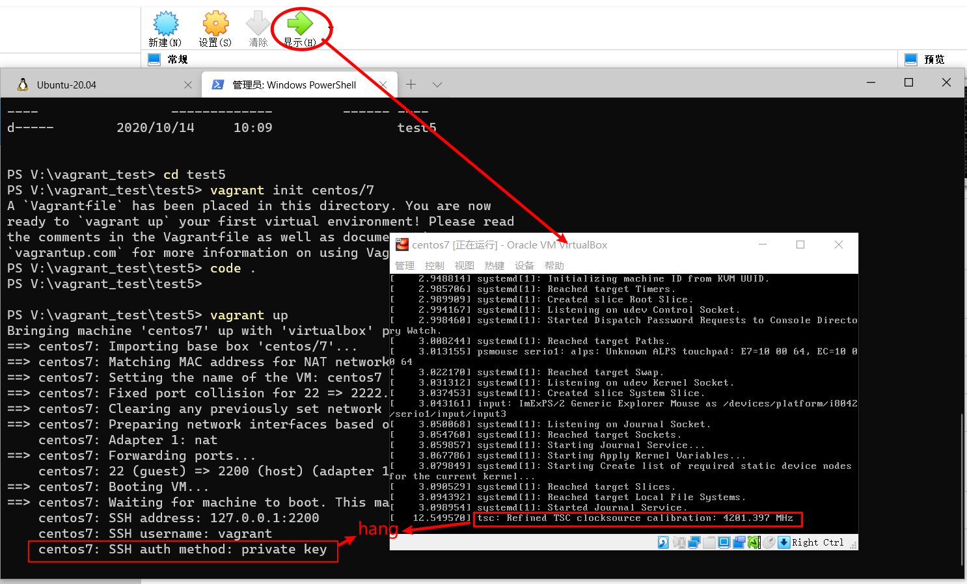Image resolution: width=967 pixels, height=584 pixels.
Task: Click the 'Forwarding ports...' output line
Action: pyautogui.click(x=131, y=455)
